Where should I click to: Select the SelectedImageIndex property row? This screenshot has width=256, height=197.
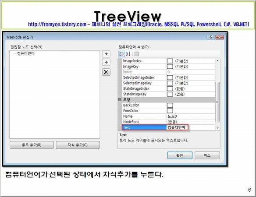click(x=169, y=77)
